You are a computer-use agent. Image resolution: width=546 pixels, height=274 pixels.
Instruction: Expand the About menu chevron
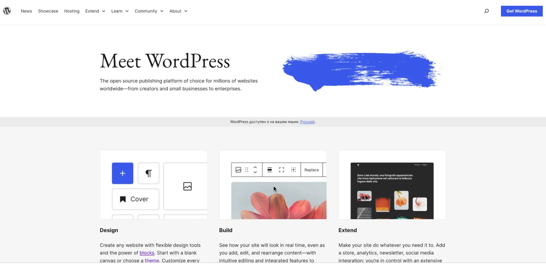tap(186, 11)
